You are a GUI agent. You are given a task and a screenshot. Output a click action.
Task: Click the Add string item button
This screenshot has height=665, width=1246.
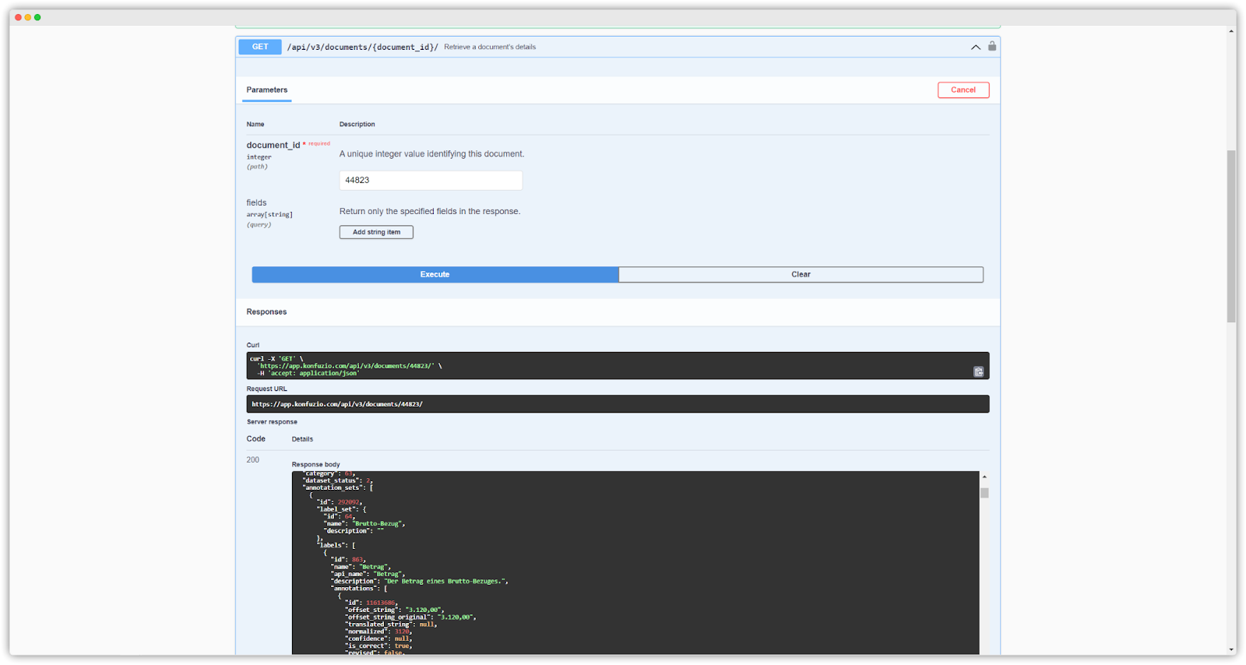click(376, 232)
